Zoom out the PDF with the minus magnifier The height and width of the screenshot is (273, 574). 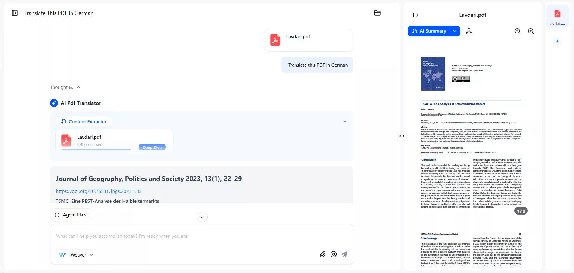(518, 31)
